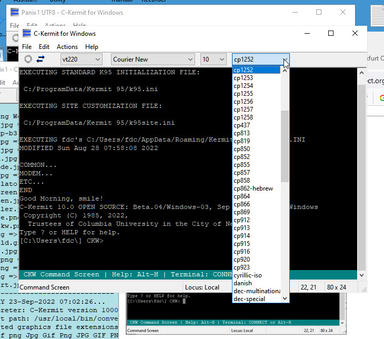The height and width of the screenshot is (339, 384).
Task: Click the Command Screen status bar label
Action: (x=44, y=287)
